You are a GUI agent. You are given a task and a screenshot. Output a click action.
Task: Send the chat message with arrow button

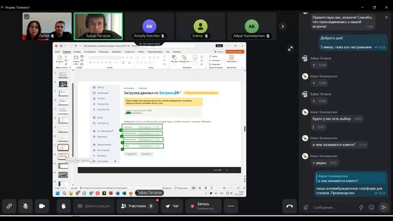click(x=383, y=207)
